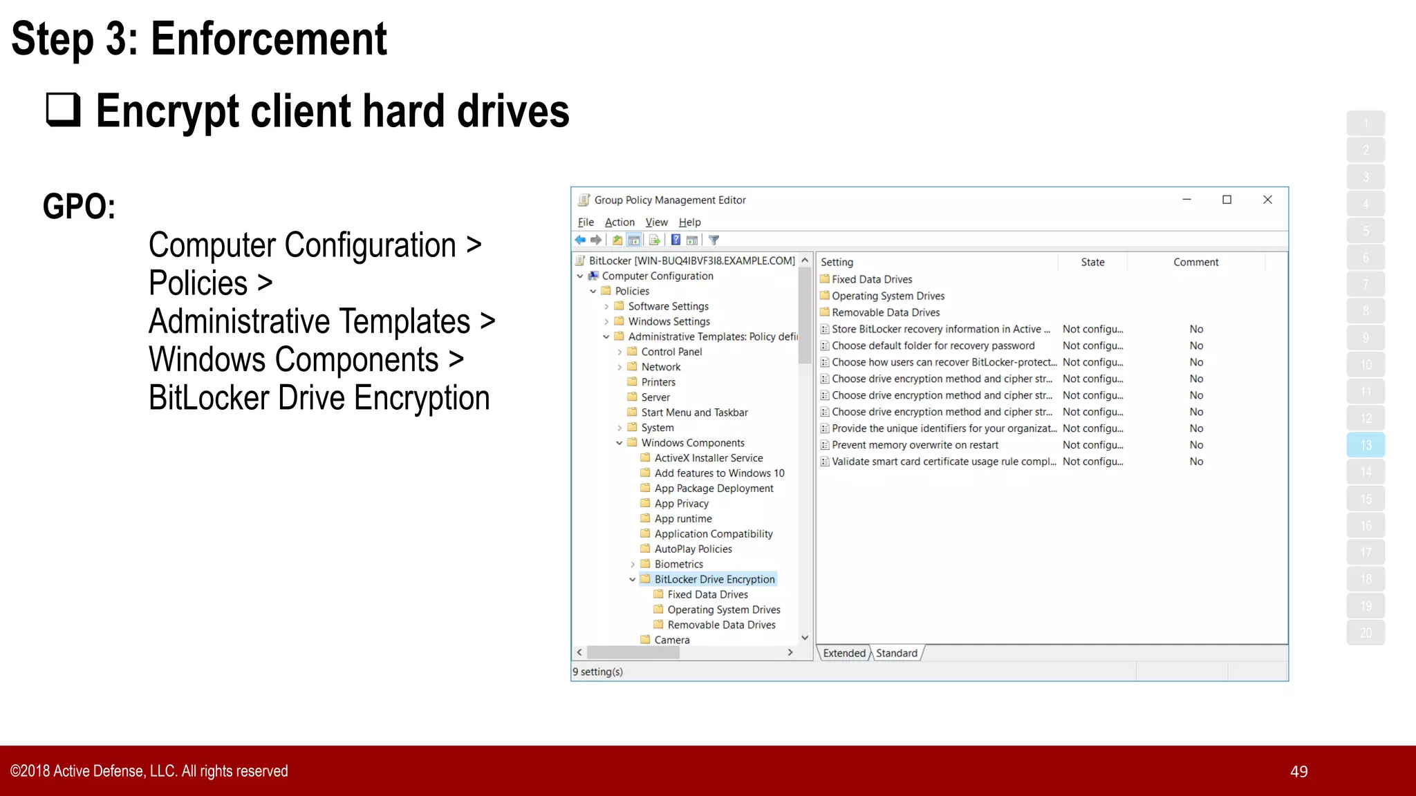
Task: Select Operating System Drives in tree
Action: coord(723,609)
